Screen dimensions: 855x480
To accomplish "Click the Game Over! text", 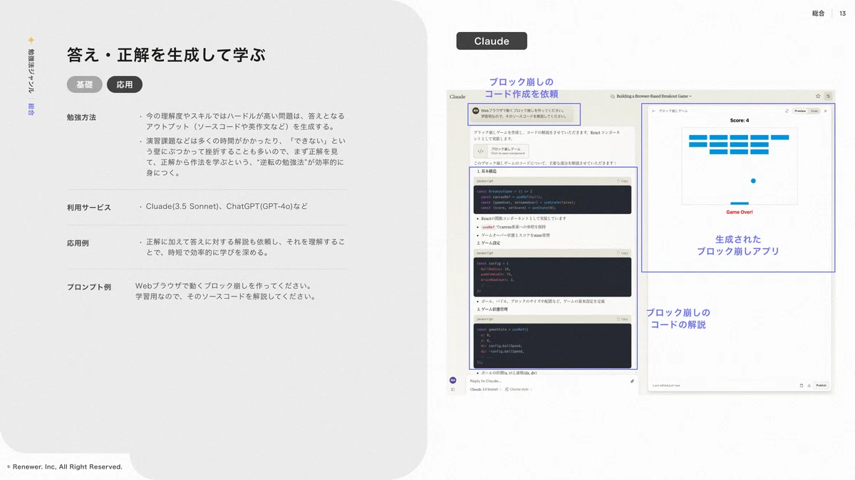I will point(740,212).
